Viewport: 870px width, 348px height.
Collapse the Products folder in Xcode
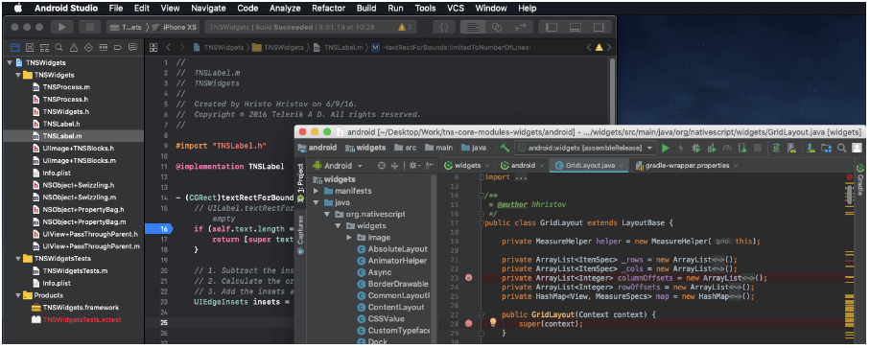(18, 295)
